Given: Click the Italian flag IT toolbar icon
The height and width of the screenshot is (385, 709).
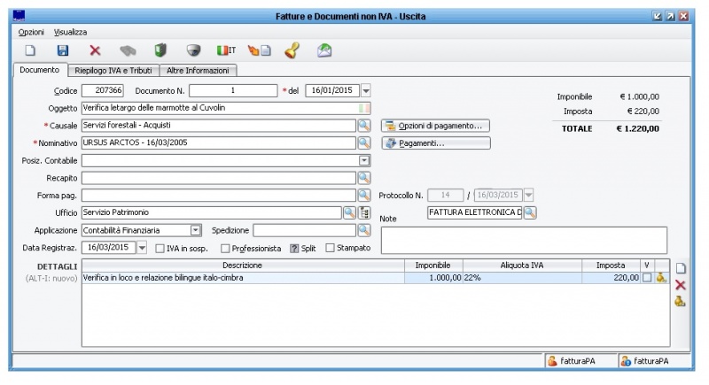Looking at the screenshot, I should tap(226, 51).
